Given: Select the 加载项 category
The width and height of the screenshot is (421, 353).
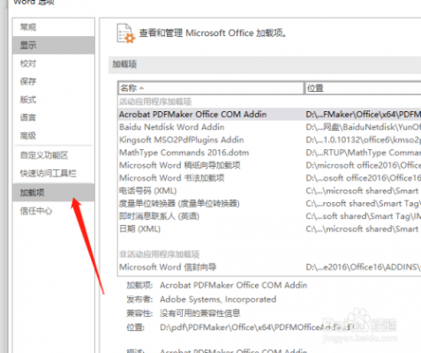Looking at the screenshot, I should (53, 192).
